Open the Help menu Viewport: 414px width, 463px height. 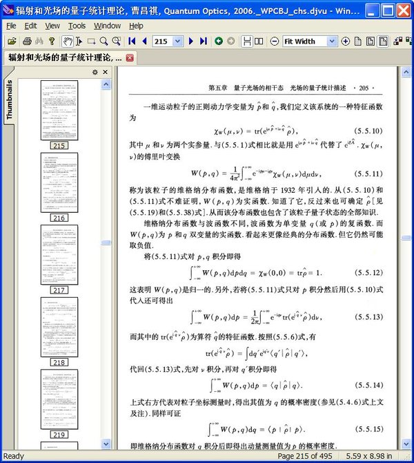click(x=136, y=26)
